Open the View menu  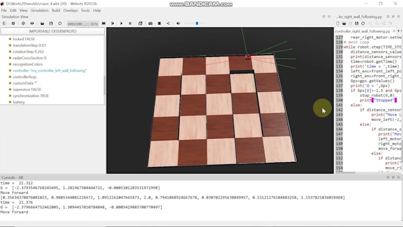(x=23, y=11)
